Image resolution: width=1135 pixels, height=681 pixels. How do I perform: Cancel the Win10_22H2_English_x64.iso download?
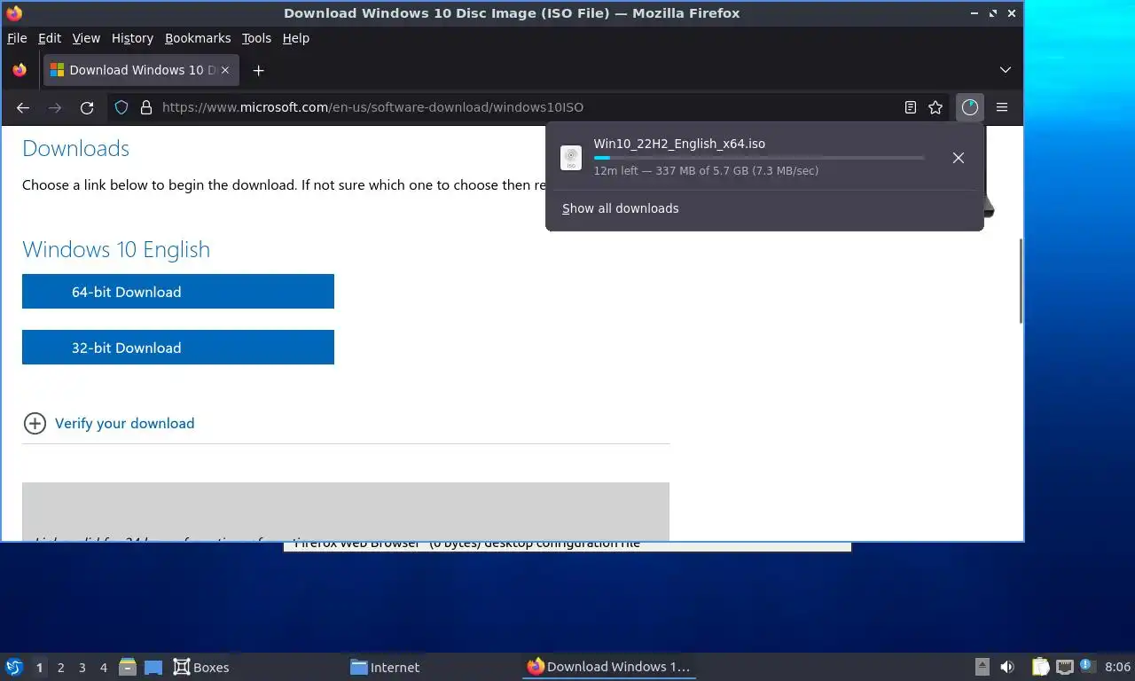958,158
